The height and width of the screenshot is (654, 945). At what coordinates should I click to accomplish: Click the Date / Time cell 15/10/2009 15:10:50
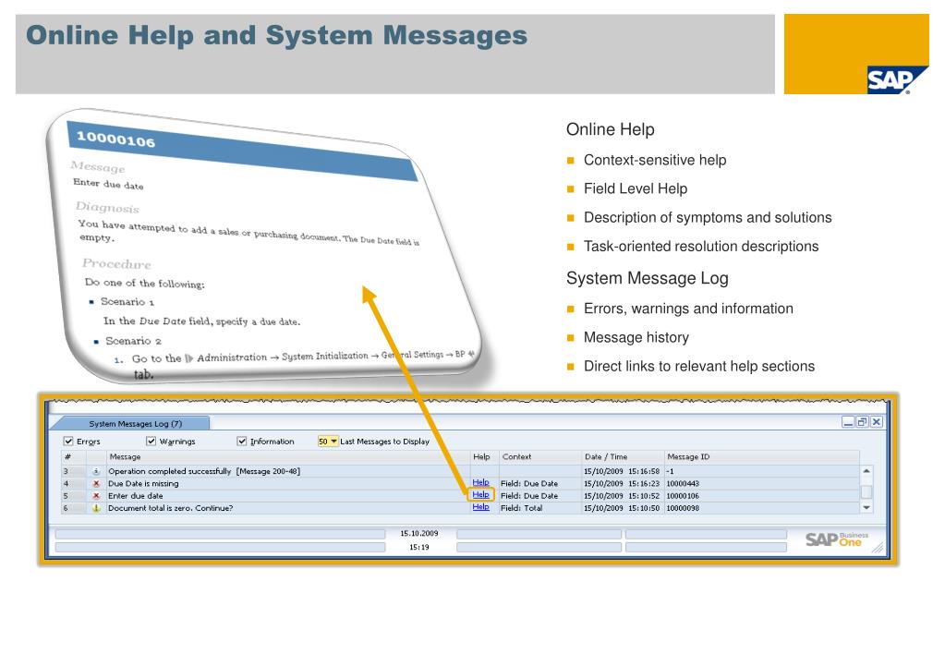click(622, 508)
